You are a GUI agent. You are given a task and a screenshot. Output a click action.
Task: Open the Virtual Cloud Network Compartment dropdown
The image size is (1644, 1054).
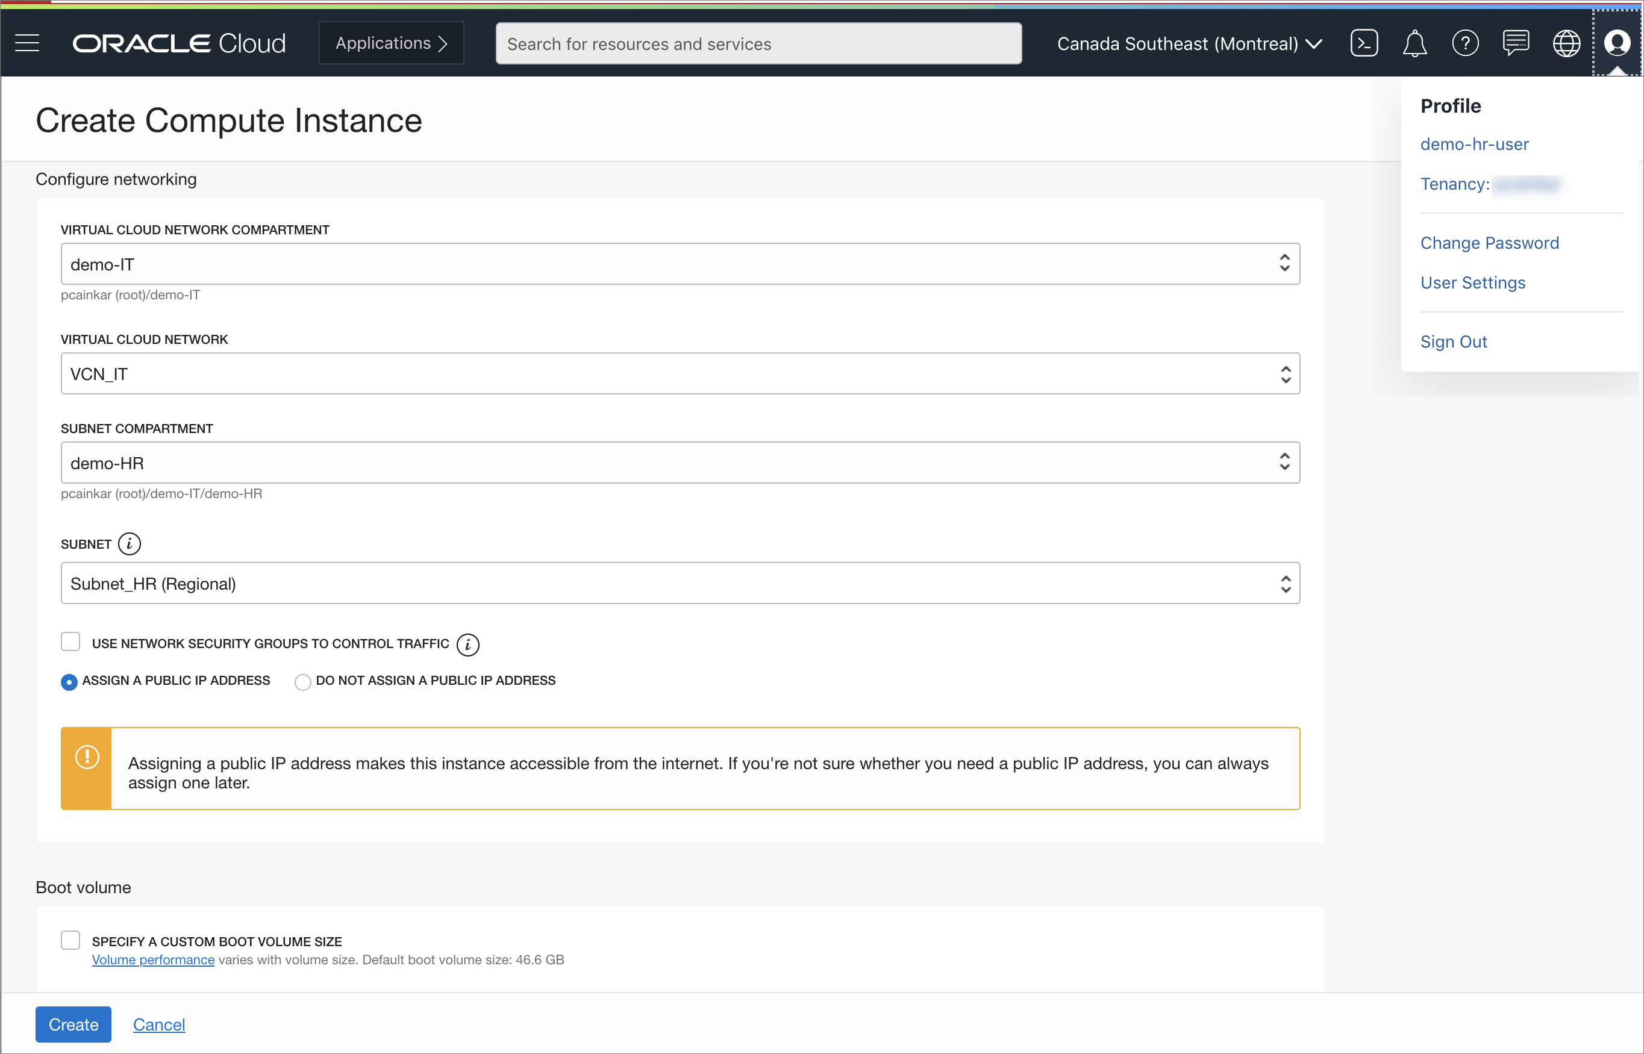pyautogui.click(x=680, y=264)
